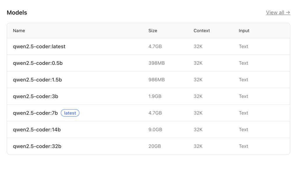298x170 pixels.
Task: Open the qwen2.5-coder:14b model
Action: click(37, 130)
